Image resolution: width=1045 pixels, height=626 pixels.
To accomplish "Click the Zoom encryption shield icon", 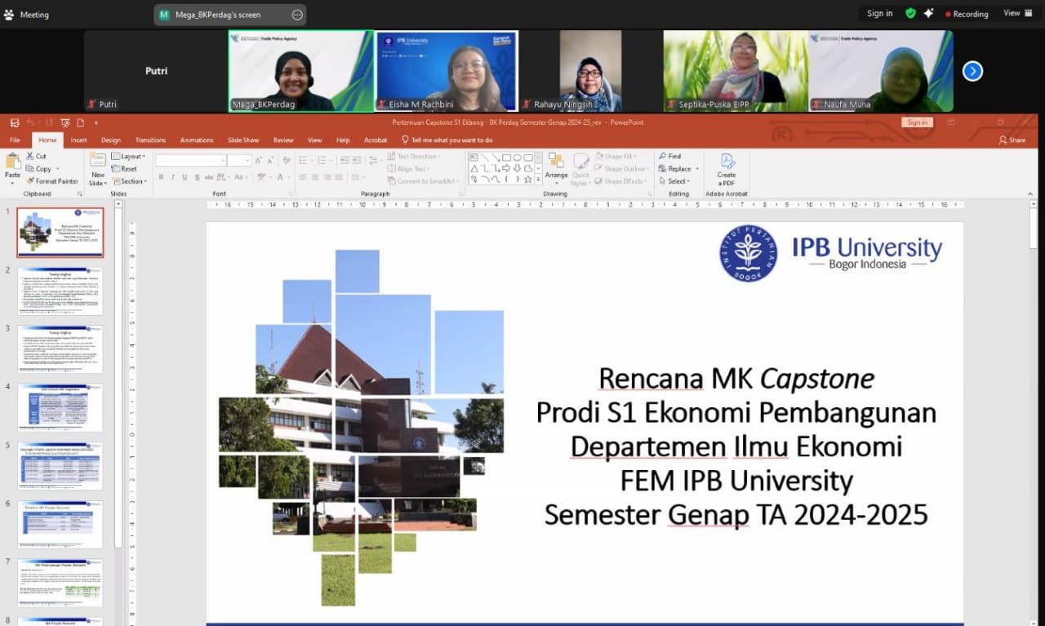I will coord(910,13).
